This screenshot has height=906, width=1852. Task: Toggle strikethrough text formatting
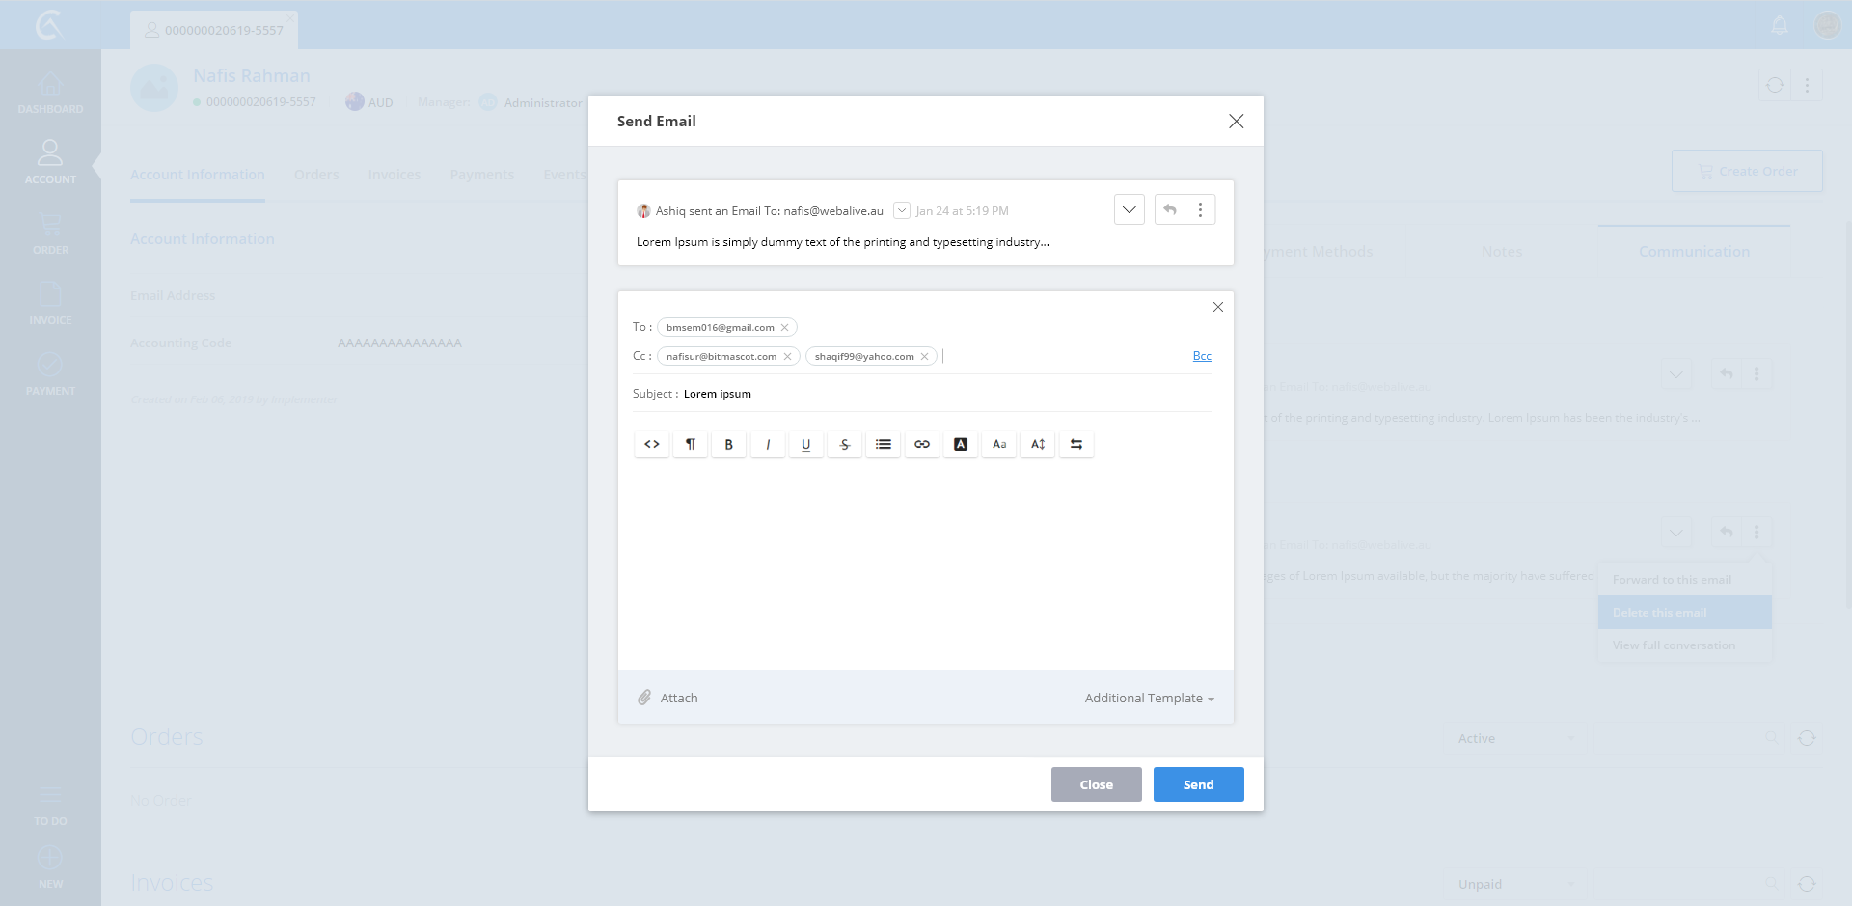click(844, 445)
